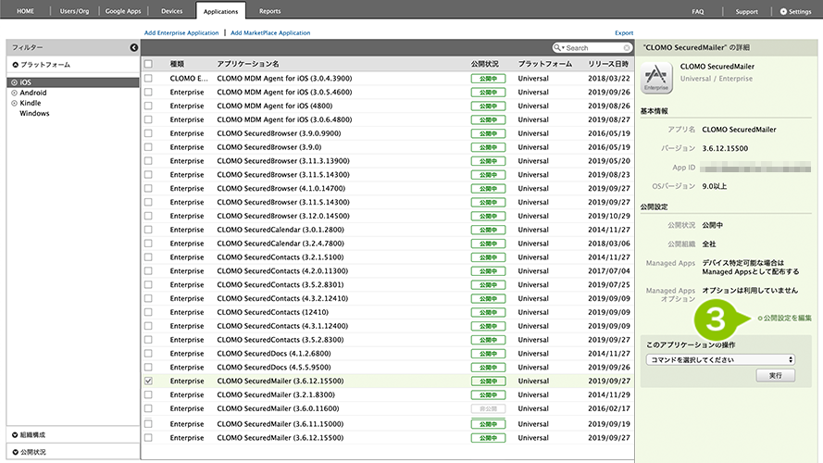
Task: Sort by アプリケーション名 column header
Action: (248, 64)
